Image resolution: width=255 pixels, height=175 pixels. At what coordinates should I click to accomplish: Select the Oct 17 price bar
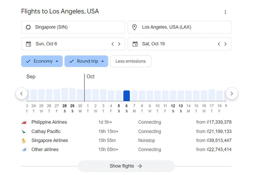[212, 95]
